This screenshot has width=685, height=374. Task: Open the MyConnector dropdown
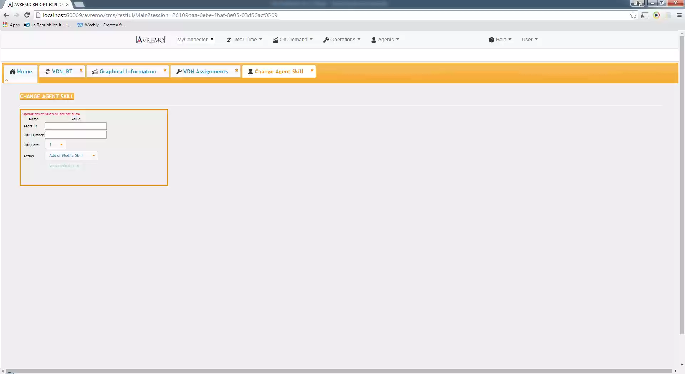[x=195, y=40]
